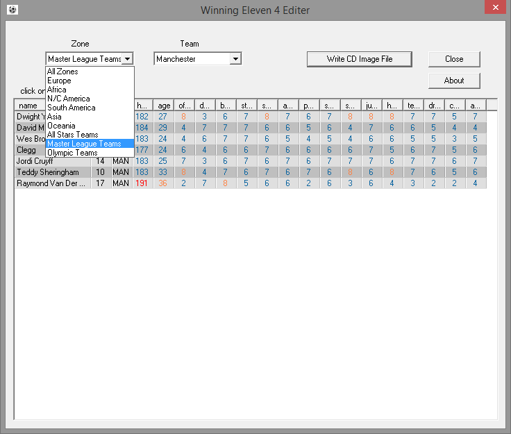Select the Teddy Sheringham name cell
This screenshot has height=434, width=511.
pos(53,172)
